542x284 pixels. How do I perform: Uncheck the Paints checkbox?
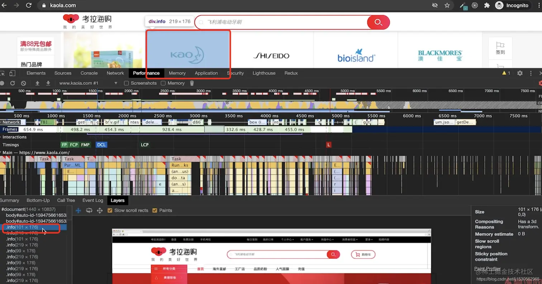click(x=155, y=210)
